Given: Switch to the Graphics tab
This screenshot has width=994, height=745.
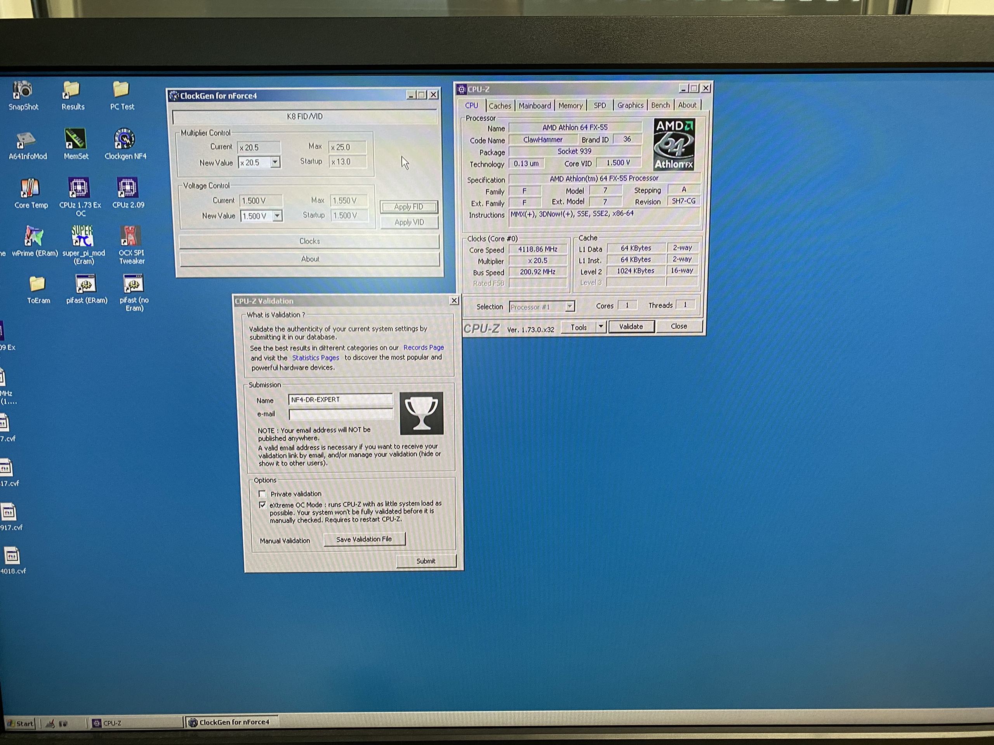Looking at the screenshot, I should pyautogui.click(x=630, y=105).
